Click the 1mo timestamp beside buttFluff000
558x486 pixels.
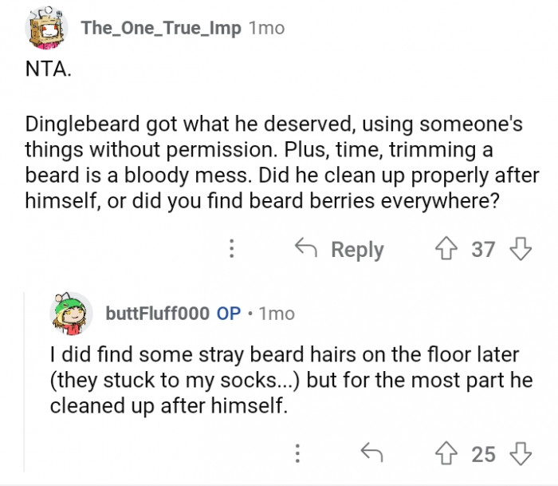tap(277, 314)
